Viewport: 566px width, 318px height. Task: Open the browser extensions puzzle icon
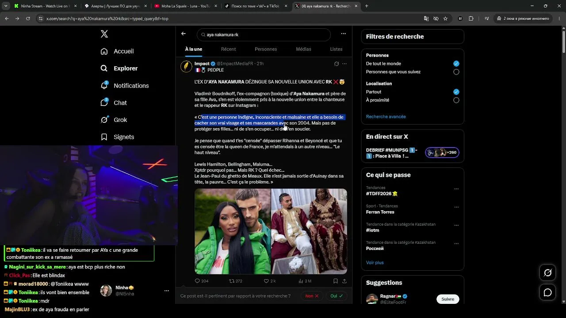click(471, 19)
